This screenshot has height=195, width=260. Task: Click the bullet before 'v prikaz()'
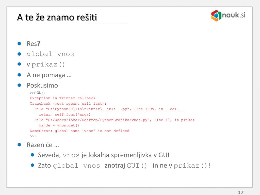point(19,64)
